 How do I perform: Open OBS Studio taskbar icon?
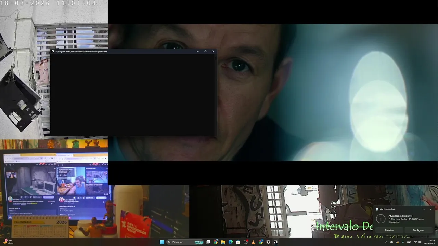tap(246, 242)
